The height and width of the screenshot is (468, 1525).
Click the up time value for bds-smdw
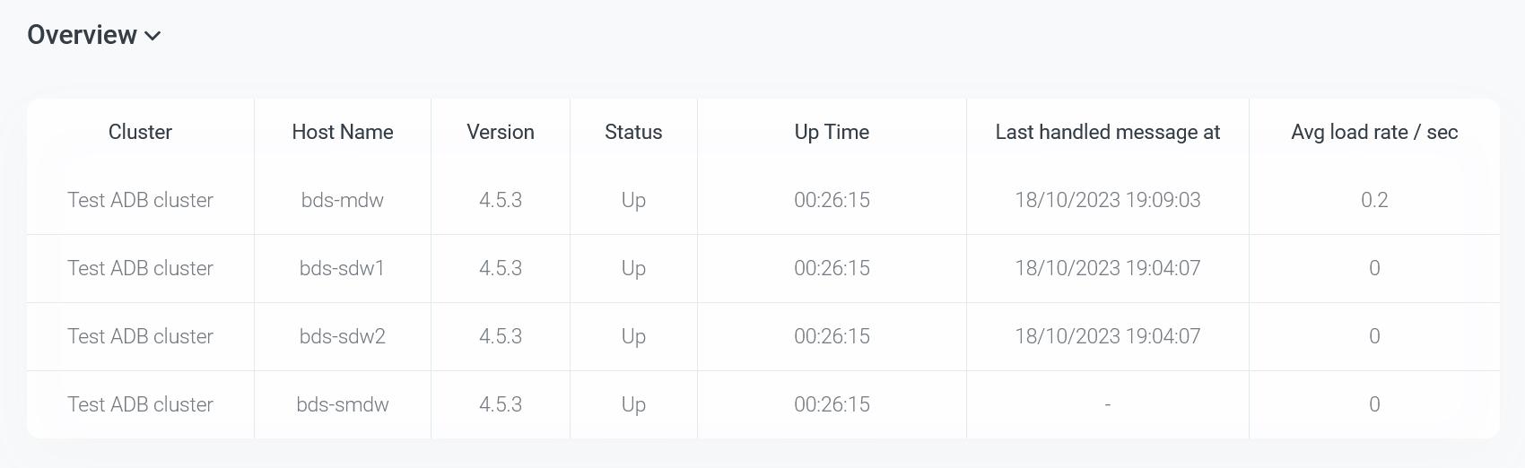point(832,404)
